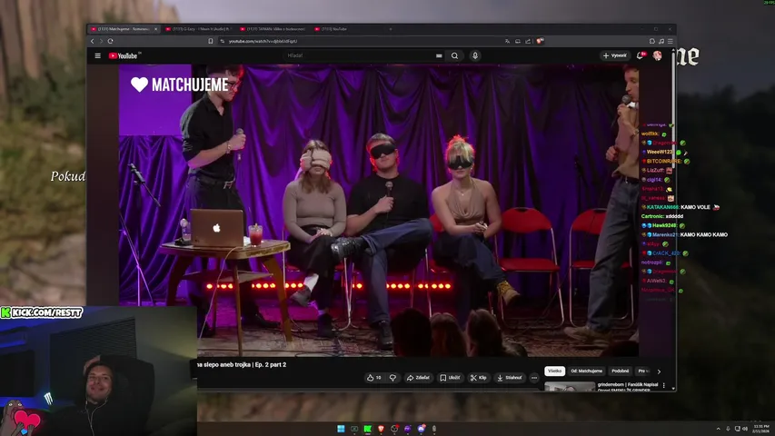775x436 pixels.
Task: Open the Kick app in taskbar
Action: tap(368, 429)
